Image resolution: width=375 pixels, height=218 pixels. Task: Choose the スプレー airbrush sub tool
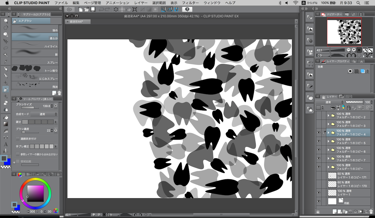pyautogui.click(x=35, y=61)
